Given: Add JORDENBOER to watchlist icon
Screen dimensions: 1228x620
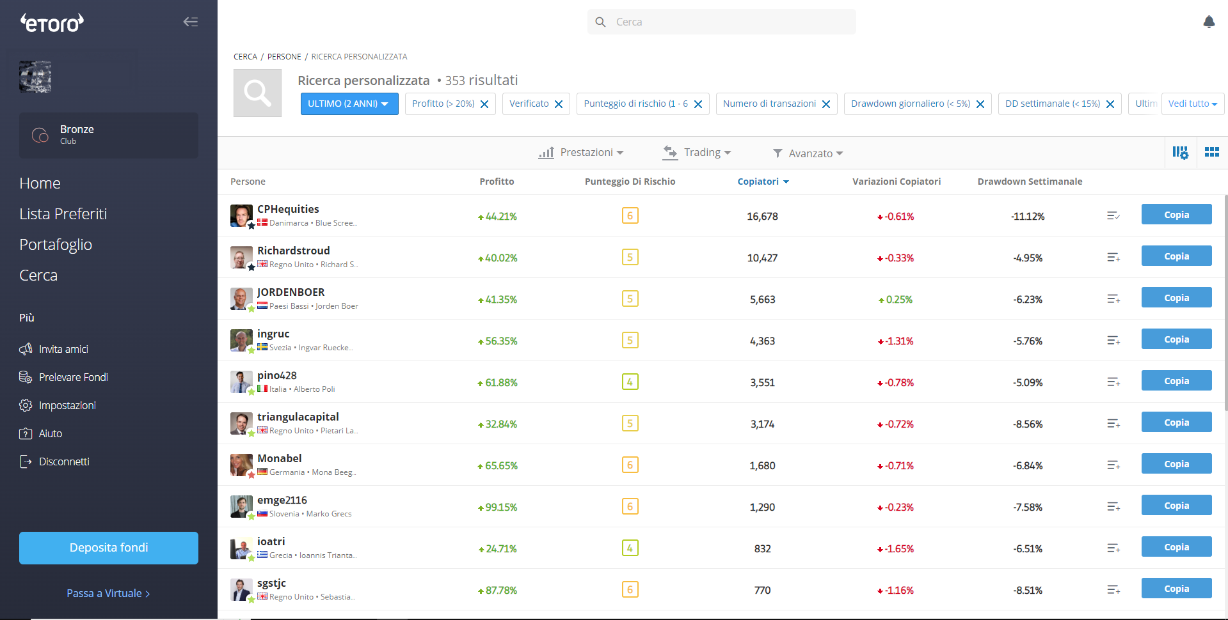Looking at the screenshot, I should (1113, 299).
